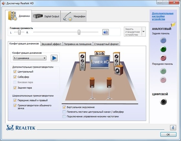Image resolution: width=181 pixels, height=141 pixels.
Task: Enable Подключение управления низкими частотами
Action: tap(64, 117)
